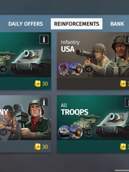
Task: Tap the purple soldier unit badge
Action: tap(64, 69)
